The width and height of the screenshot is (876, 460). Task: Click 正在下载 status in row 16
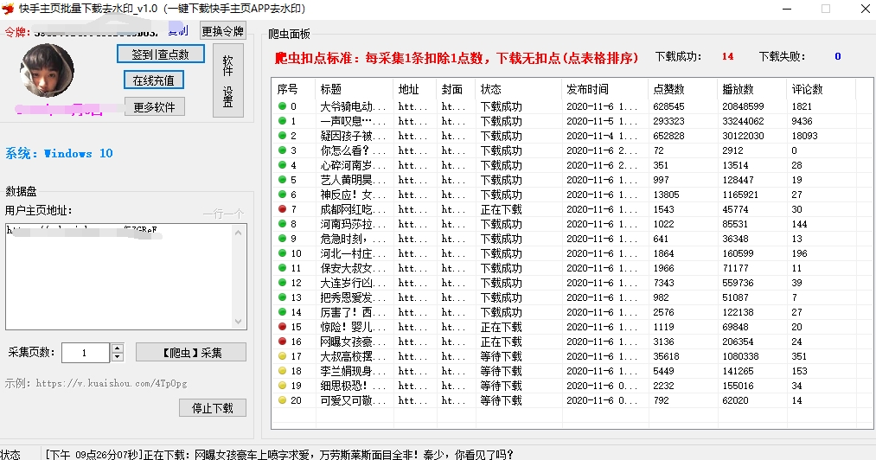click(502, 342)
